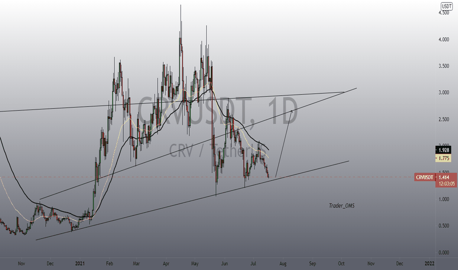
Task: Click the 4.000 price axis label
Action: pyautogui.click(x=444, y=39)
